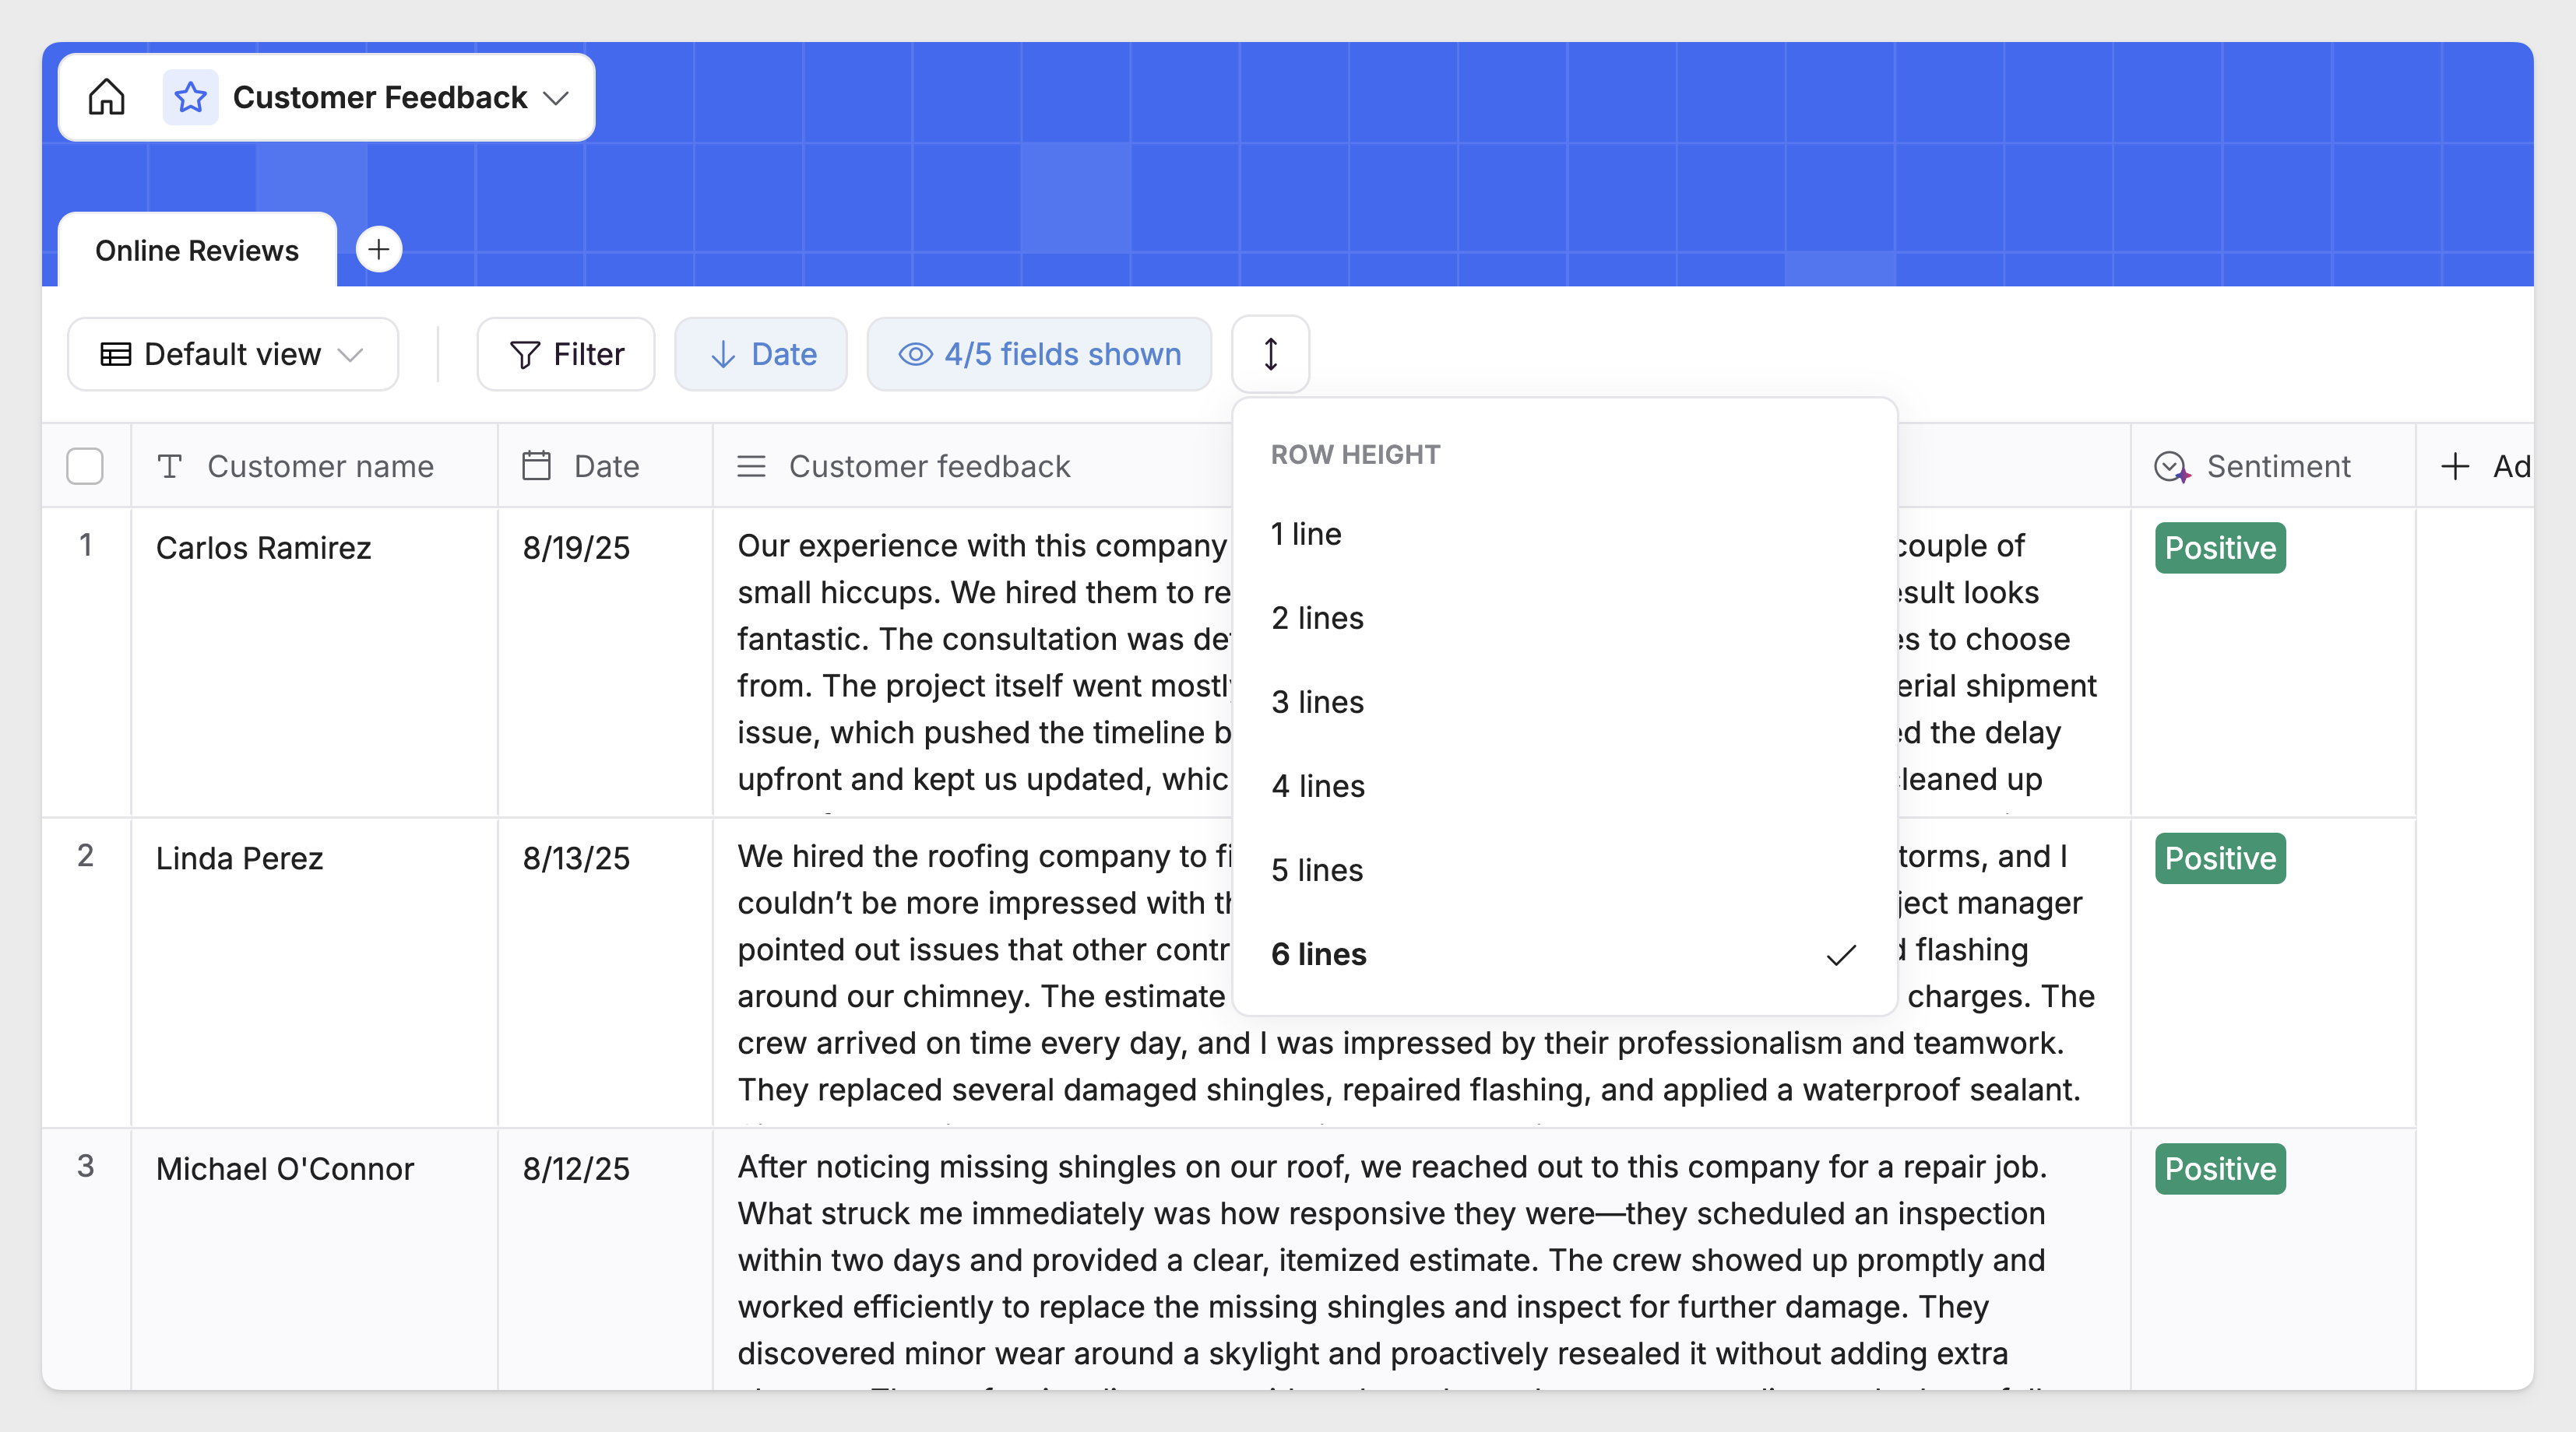Open the Default view dropdown

[233, 354]
